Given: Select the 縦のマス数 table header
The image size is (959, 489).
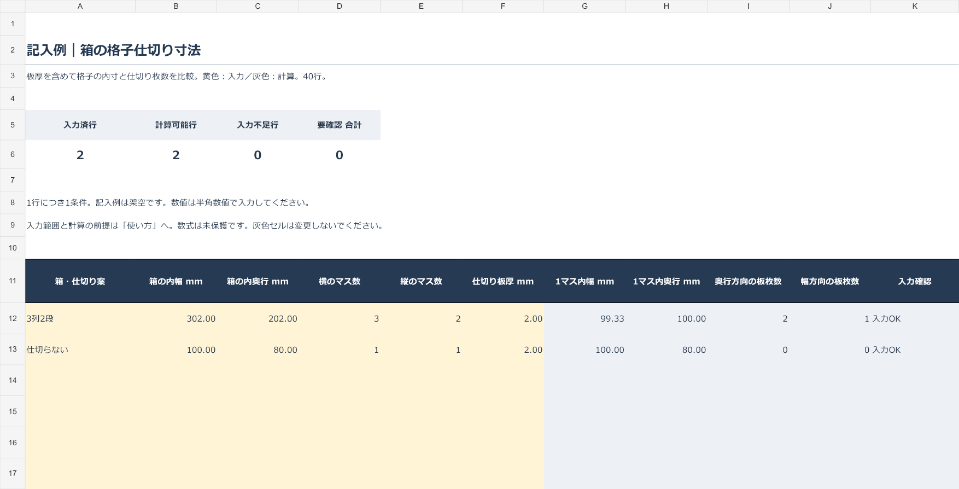Looking at the screenshot, I should pyautogui.click(x=421, y=282).
